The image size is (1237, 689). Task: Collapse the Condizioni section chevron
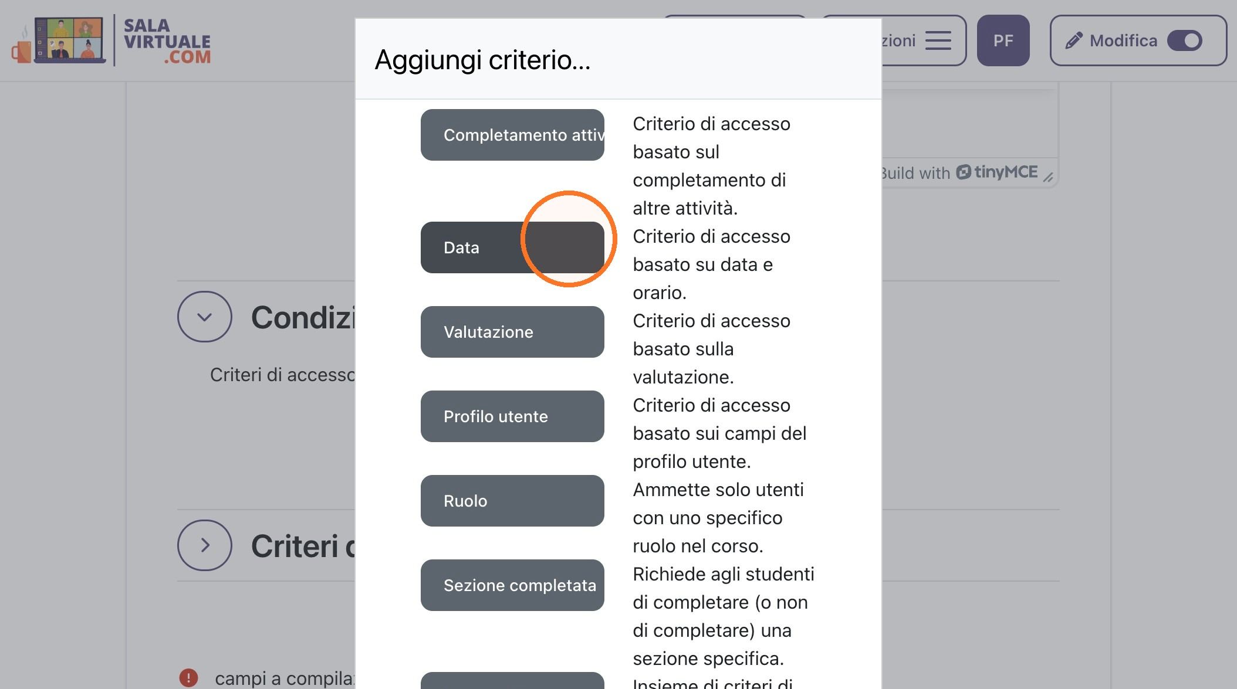pos(204,317)
